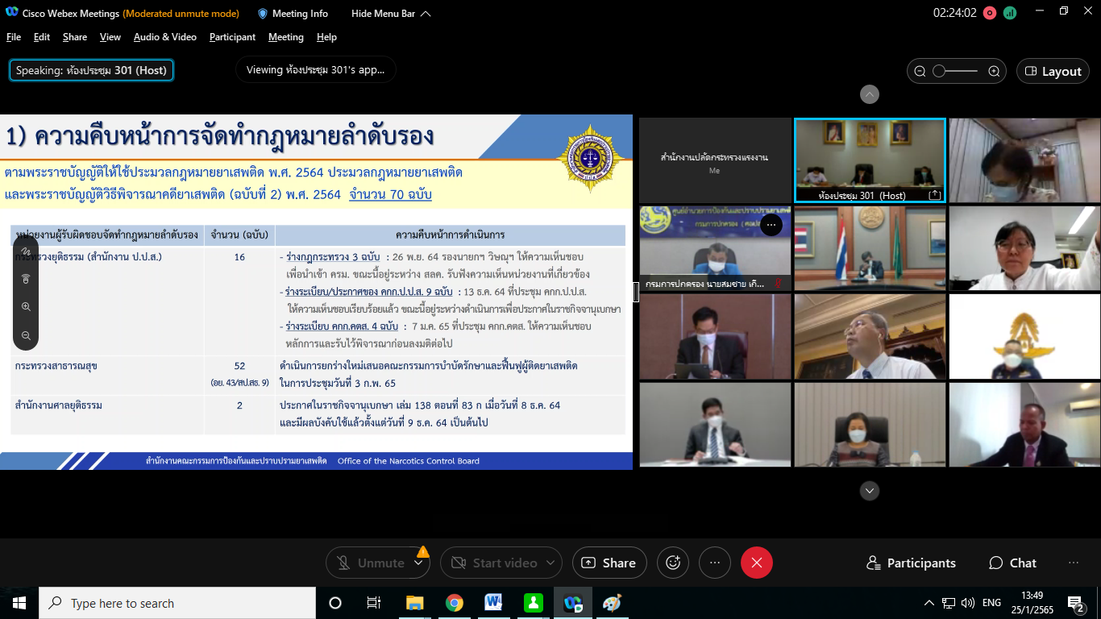1101x619 pixels.
Task: Click the remote control request icon
Action: pos(26,279)
